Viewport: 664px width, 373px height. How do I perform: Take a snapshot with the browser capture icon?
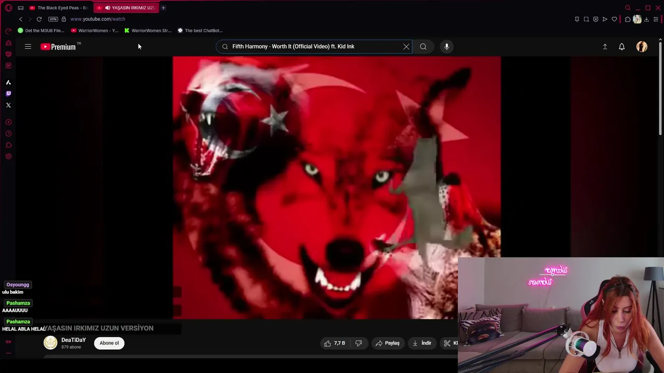pyautogui.click(x=586, y=19)
